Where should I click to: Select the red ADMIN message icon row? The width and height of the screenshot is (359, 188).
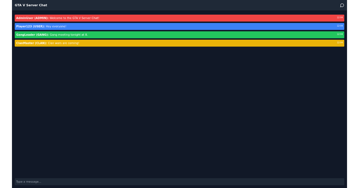point(180,18)
